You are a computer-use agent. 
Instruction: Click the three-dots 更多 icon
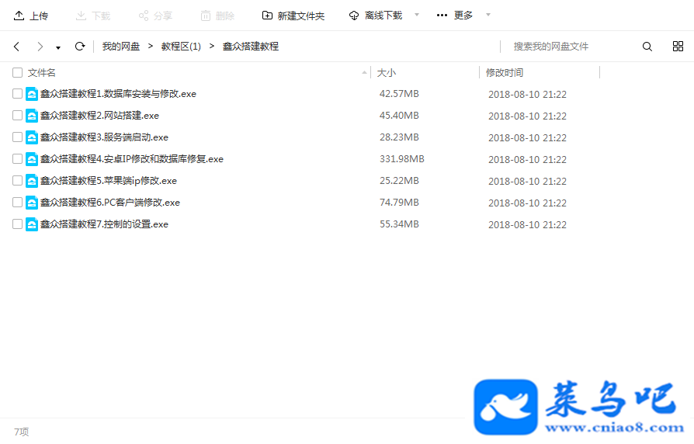pyautogui.click(x=442, y=16)
